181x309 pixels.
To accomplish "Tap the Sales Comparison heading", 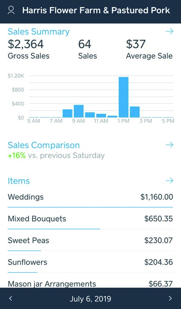I will 44,145.
